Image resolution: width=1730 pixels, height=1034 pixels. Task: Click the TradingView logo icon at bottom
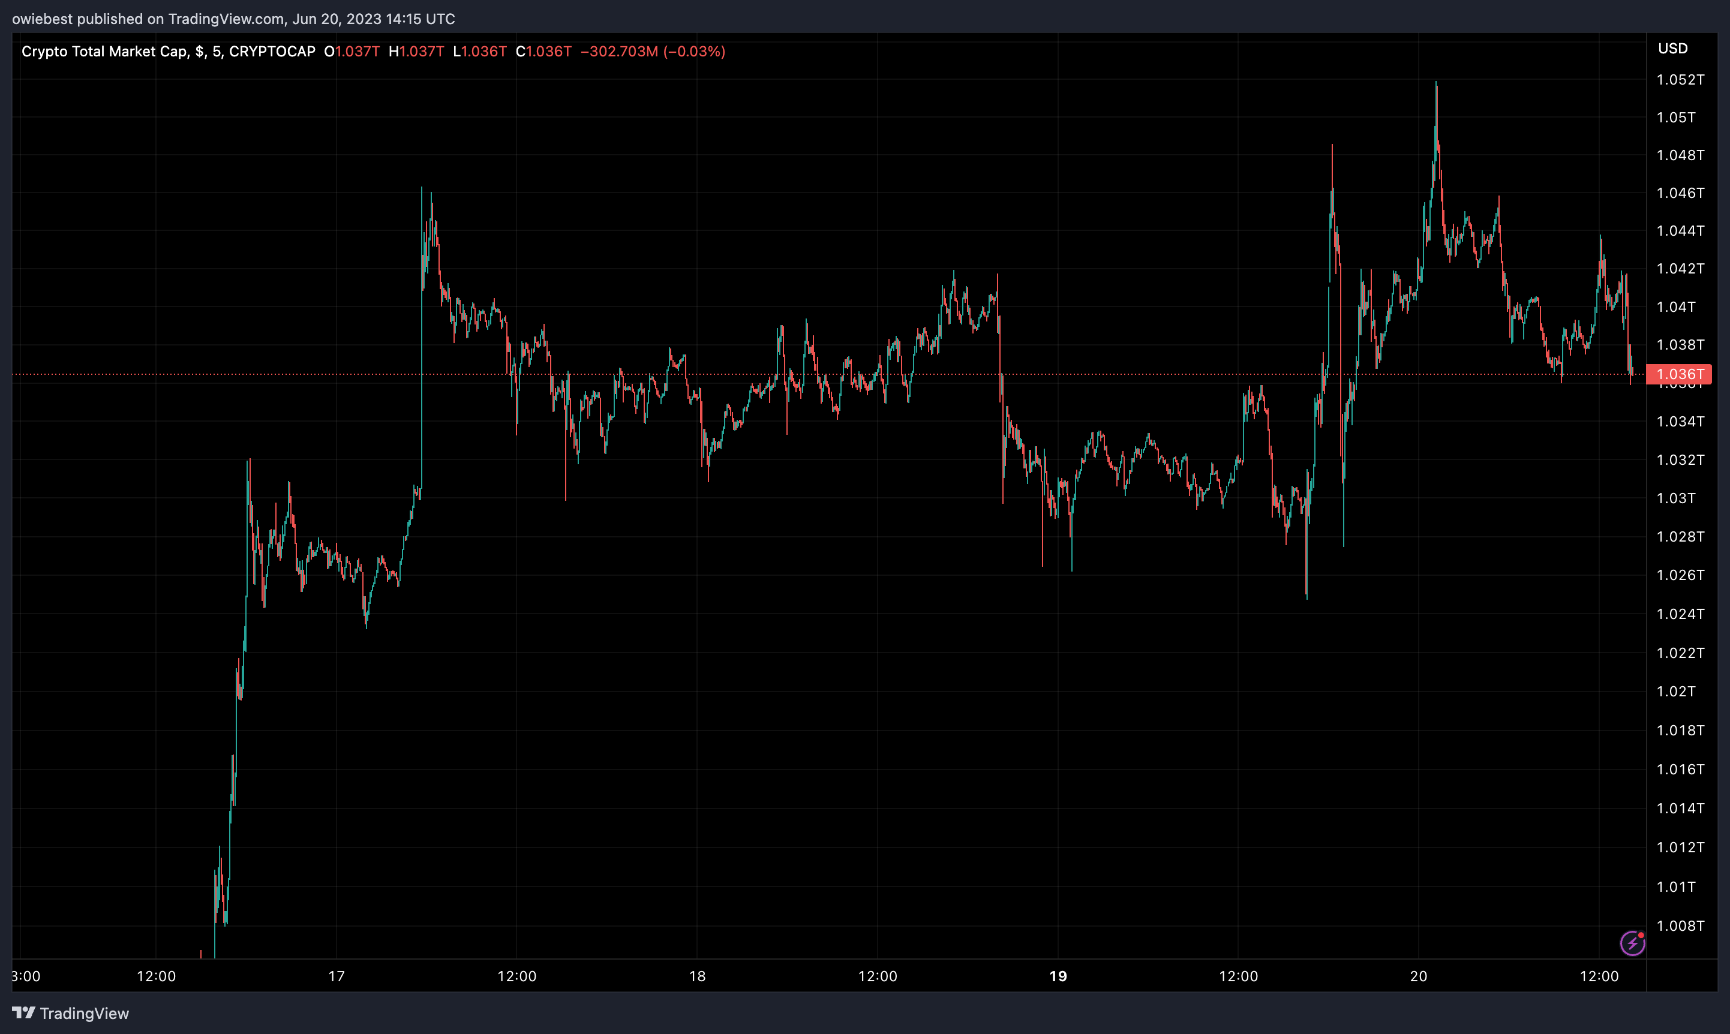pyautogui.click(x=23, y=1012)
